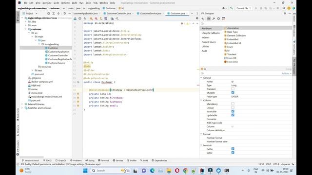Open Chrome browser from taskbar
312x175 pixels.
pos(185,171)
